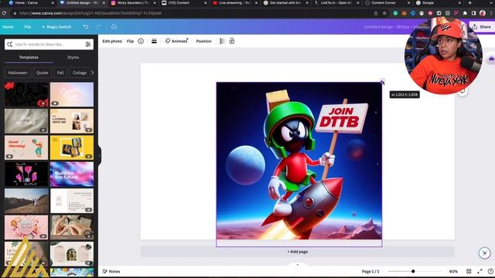Choose the desert landscape template thumbnail
The image size is (495, 278).
click(26, 201)
